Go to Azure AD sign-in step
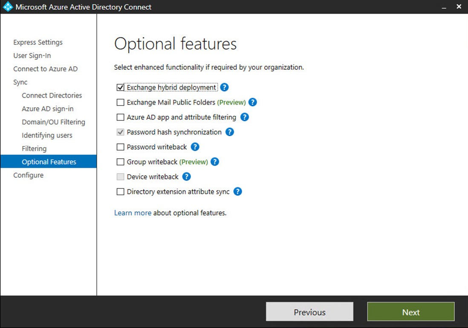Screen dimensions: 468x328 coord(47,109)
